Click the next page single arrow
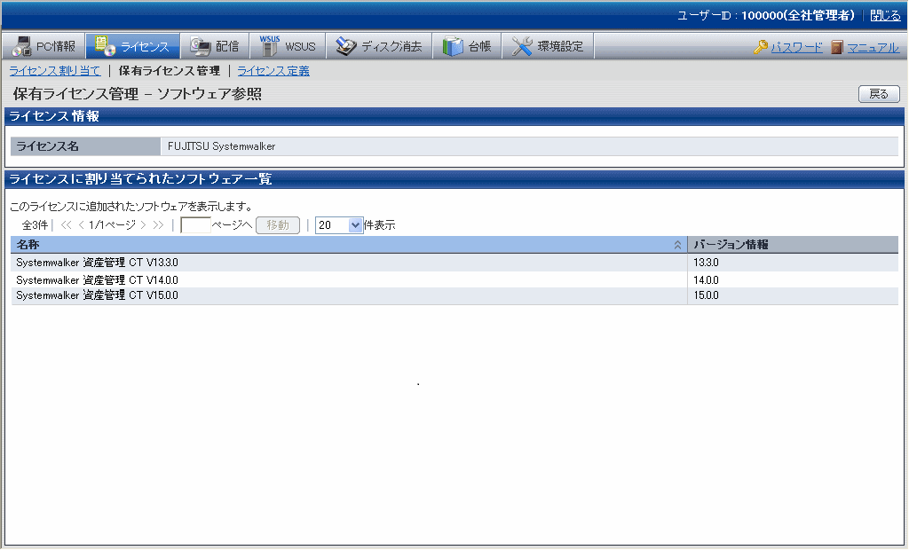The width and height of the screenshot is (909, 550). (143, 225)
